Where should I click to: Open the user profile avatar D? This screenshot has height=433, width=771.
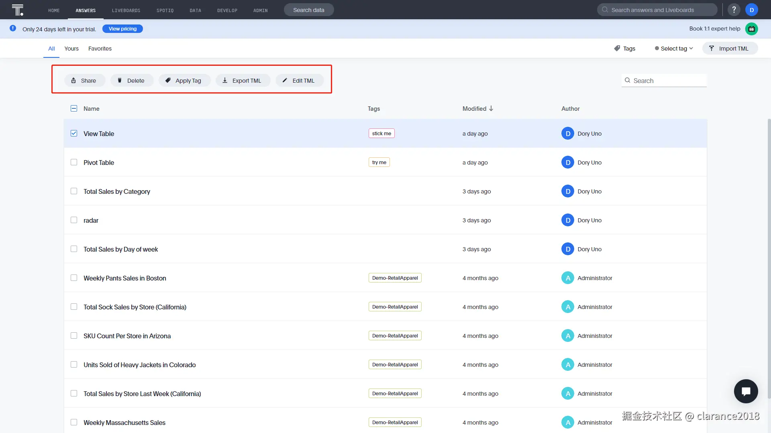[752, 10]
